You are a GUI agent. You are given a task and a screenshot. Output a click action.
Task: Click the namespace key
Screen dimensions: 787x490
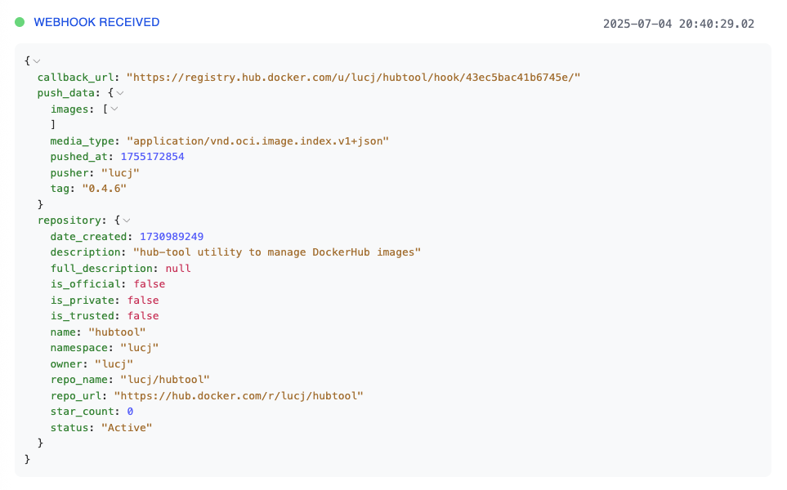click(78, 348)
